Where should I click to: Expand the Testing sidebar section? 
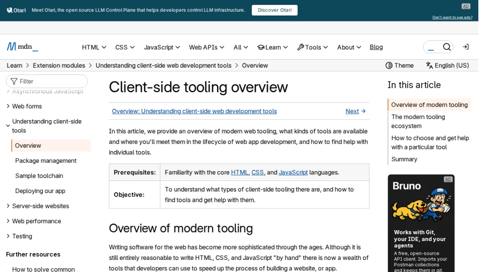(x=22, y=236)
